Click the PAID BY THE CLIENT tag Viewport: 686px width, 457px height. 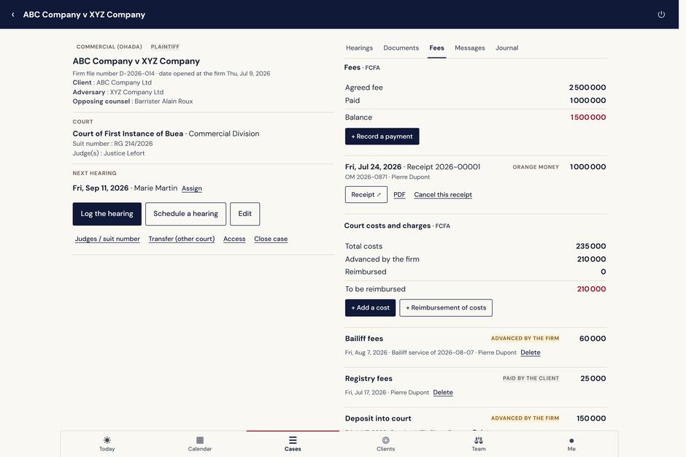pyautogui.click(x=531, y=378)
